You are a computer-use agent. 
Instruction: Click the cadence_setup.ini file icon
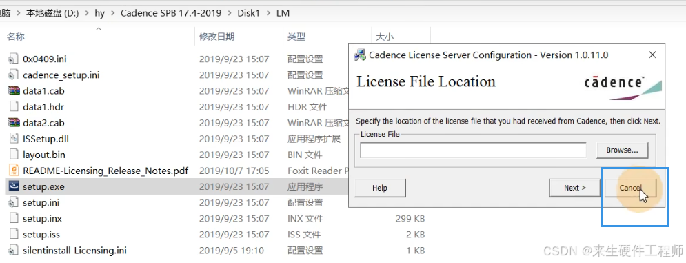[14, 75]
